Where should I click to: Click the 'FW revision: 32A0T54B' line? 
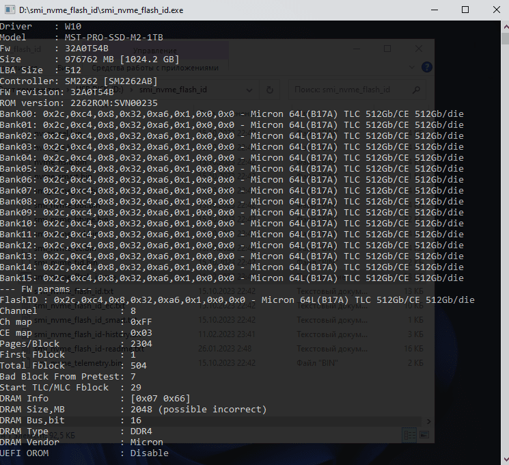[x=57, y=92]
